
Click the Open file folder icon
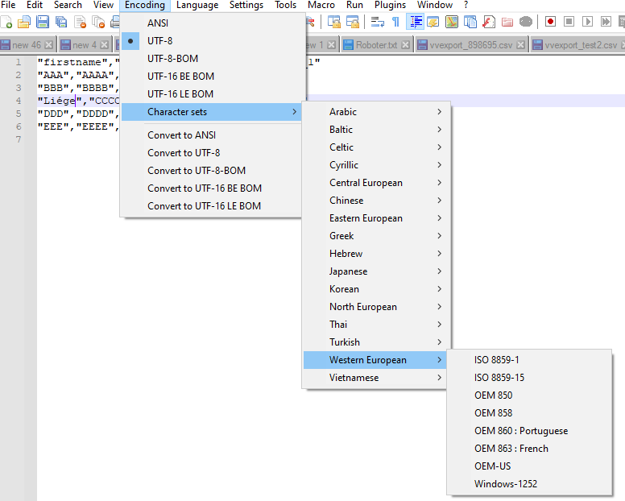[x=24, y=22]
